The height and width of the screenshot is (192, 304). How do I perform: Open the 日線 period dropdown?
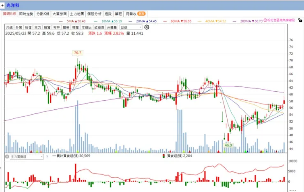(x=131, y=27)
